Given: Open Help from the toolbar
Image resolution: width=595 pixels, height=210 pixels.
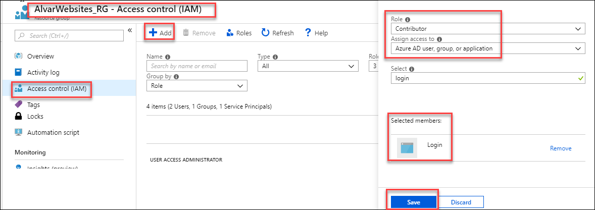Looking at the screenshot, I should click(316, 33).
